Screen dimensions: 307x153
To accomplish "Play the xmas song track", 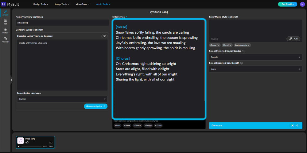I will click(19, 146).
